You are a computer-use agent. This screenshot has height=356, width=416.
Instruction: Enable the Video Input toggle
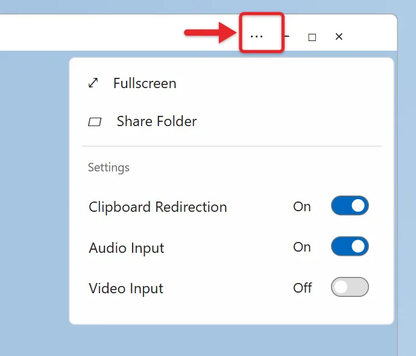350,287
